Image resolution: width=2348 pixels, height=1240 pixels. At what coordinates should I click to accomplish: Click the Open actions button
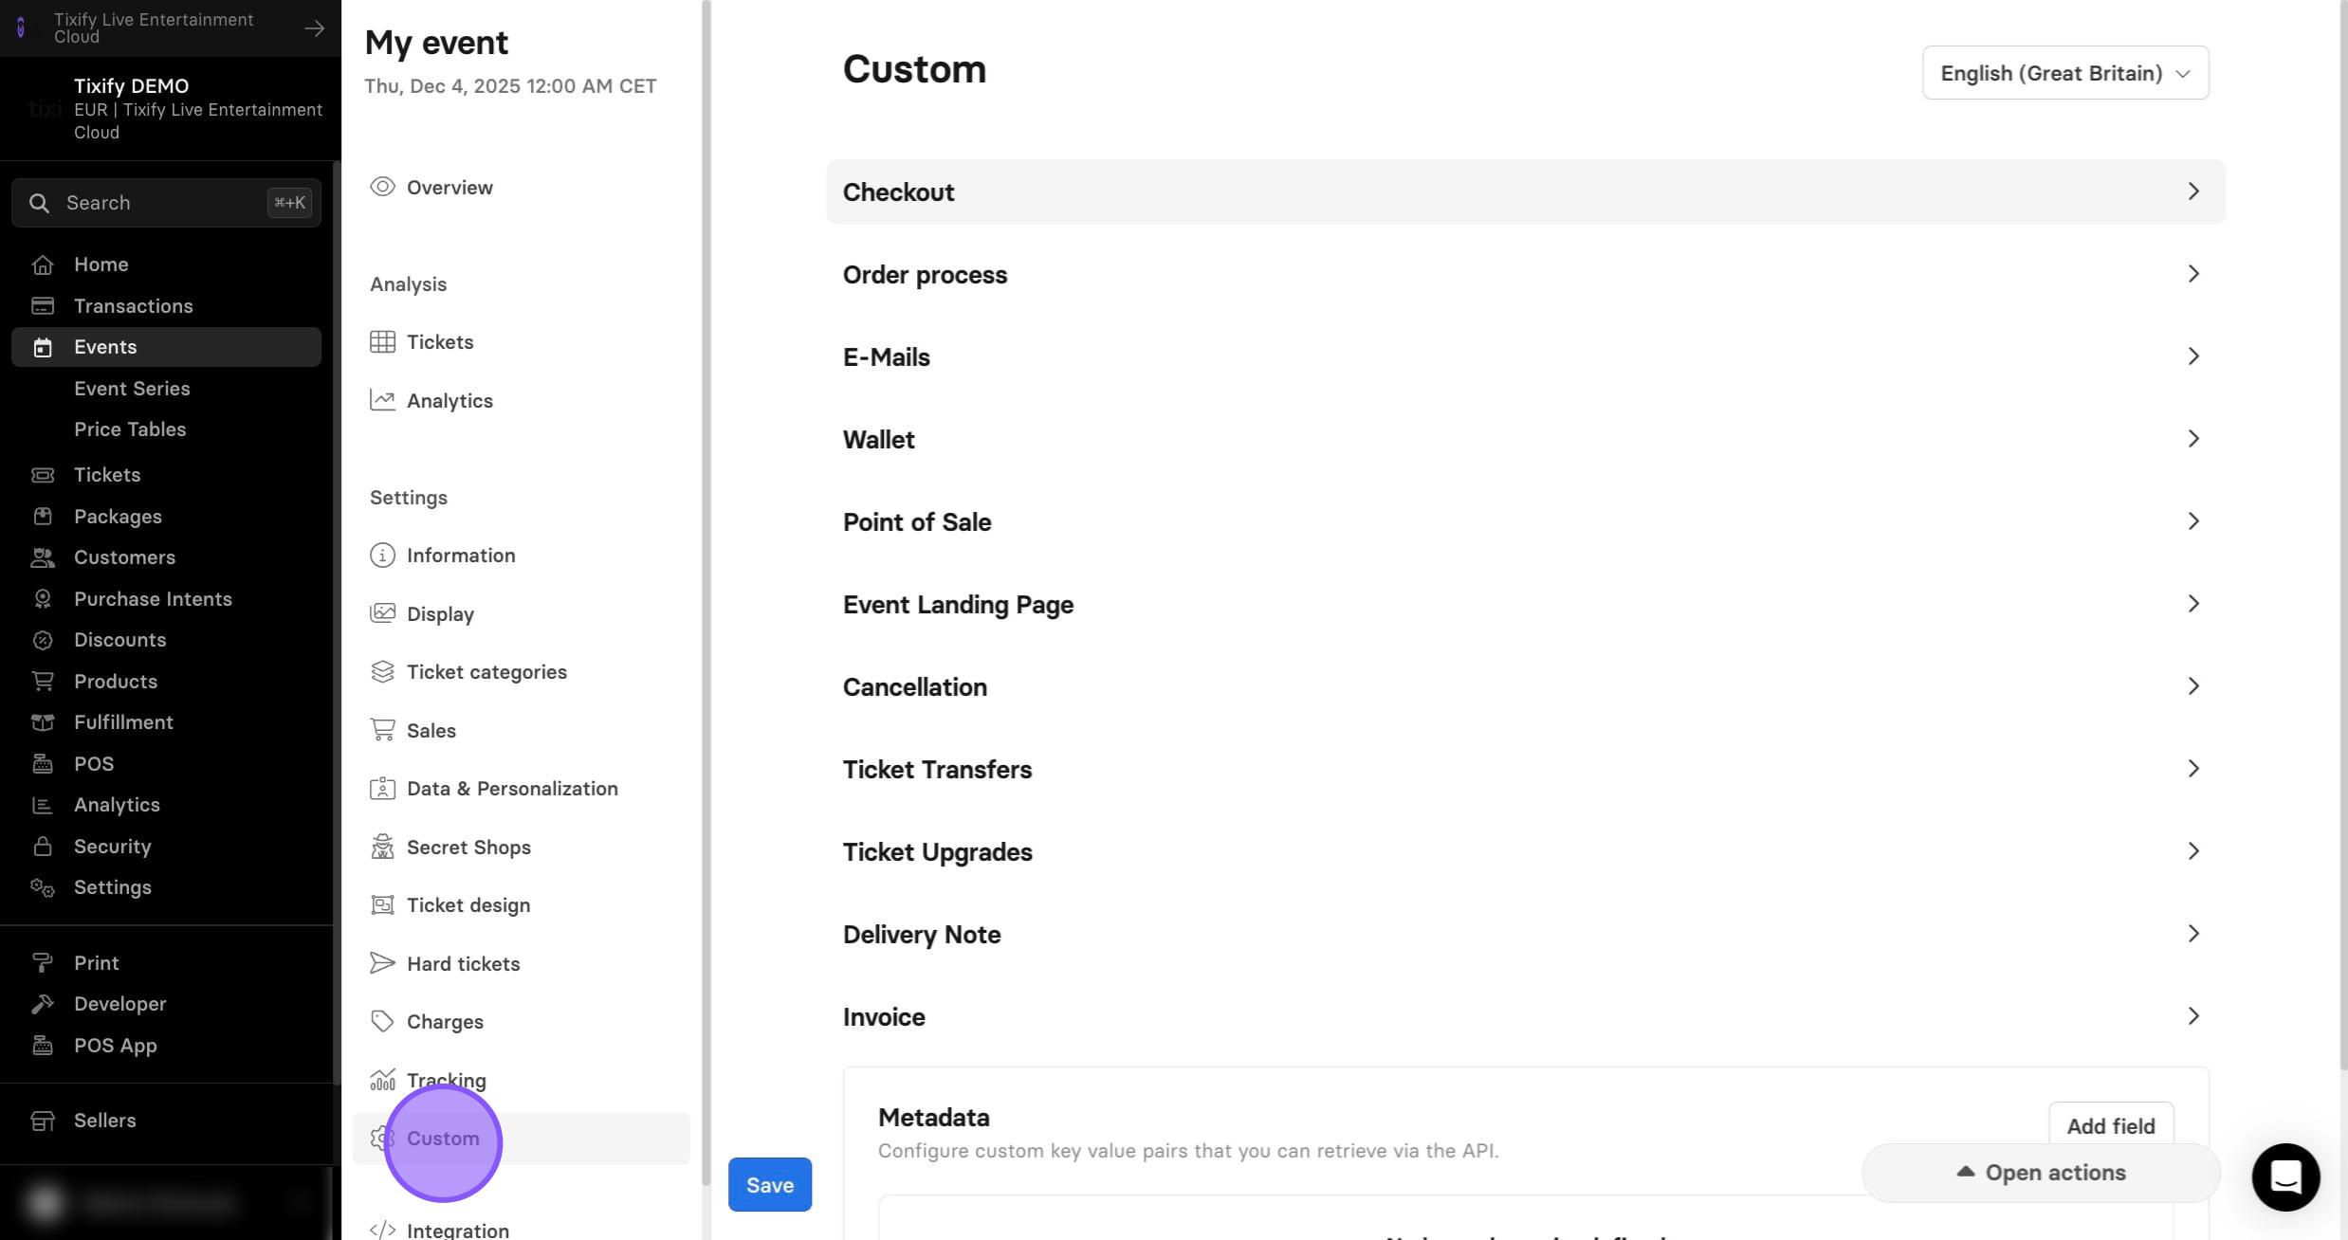click(x=2041, y=1173)
